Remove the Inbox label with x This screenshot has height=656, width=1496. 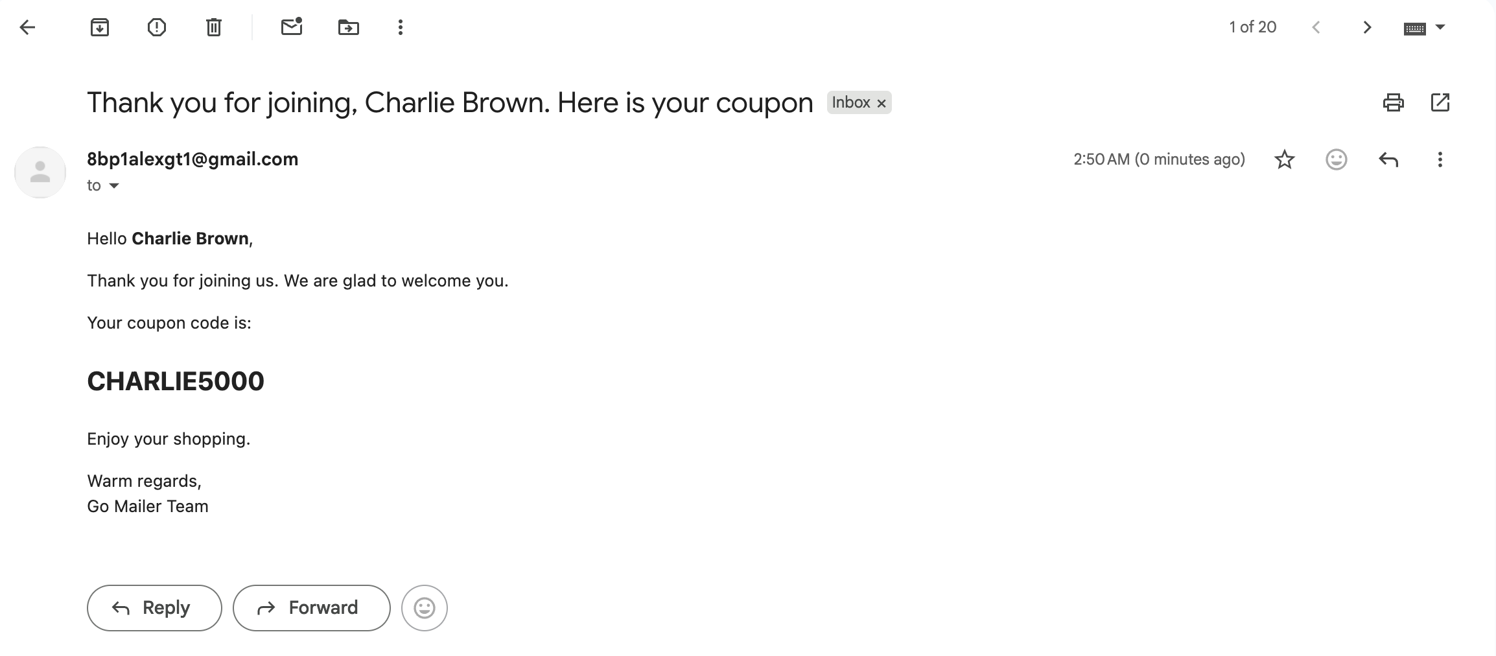[x=882, y=103]
